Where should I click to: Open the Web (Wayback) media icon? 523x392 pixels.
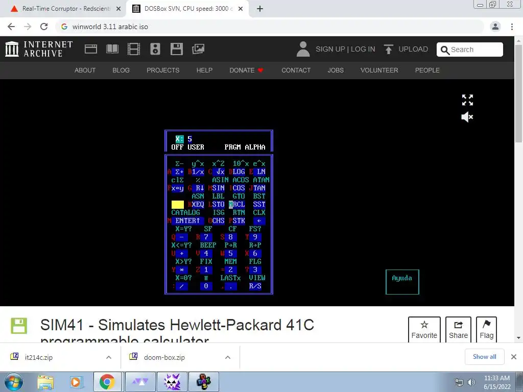[x=91, y=49]
